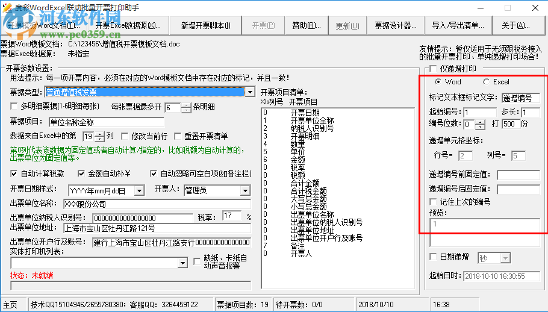Image resolution: width=548 pixels, height=312 pixels.
Task: Click 出票单位名称 input field
Action: [157, 204]
